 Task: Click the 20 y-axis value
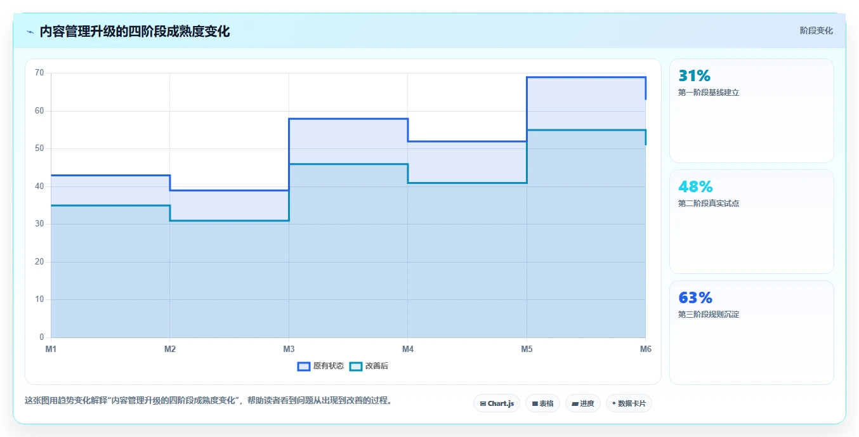tap(39, 262)
